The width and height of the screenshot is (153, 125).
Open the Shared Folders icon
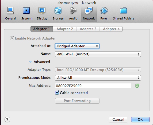(x=123, y=10)
